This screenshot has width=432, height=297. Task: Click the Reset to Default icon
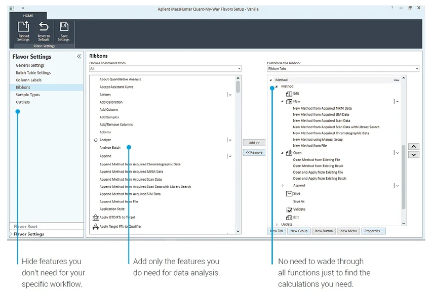(44, 27)
